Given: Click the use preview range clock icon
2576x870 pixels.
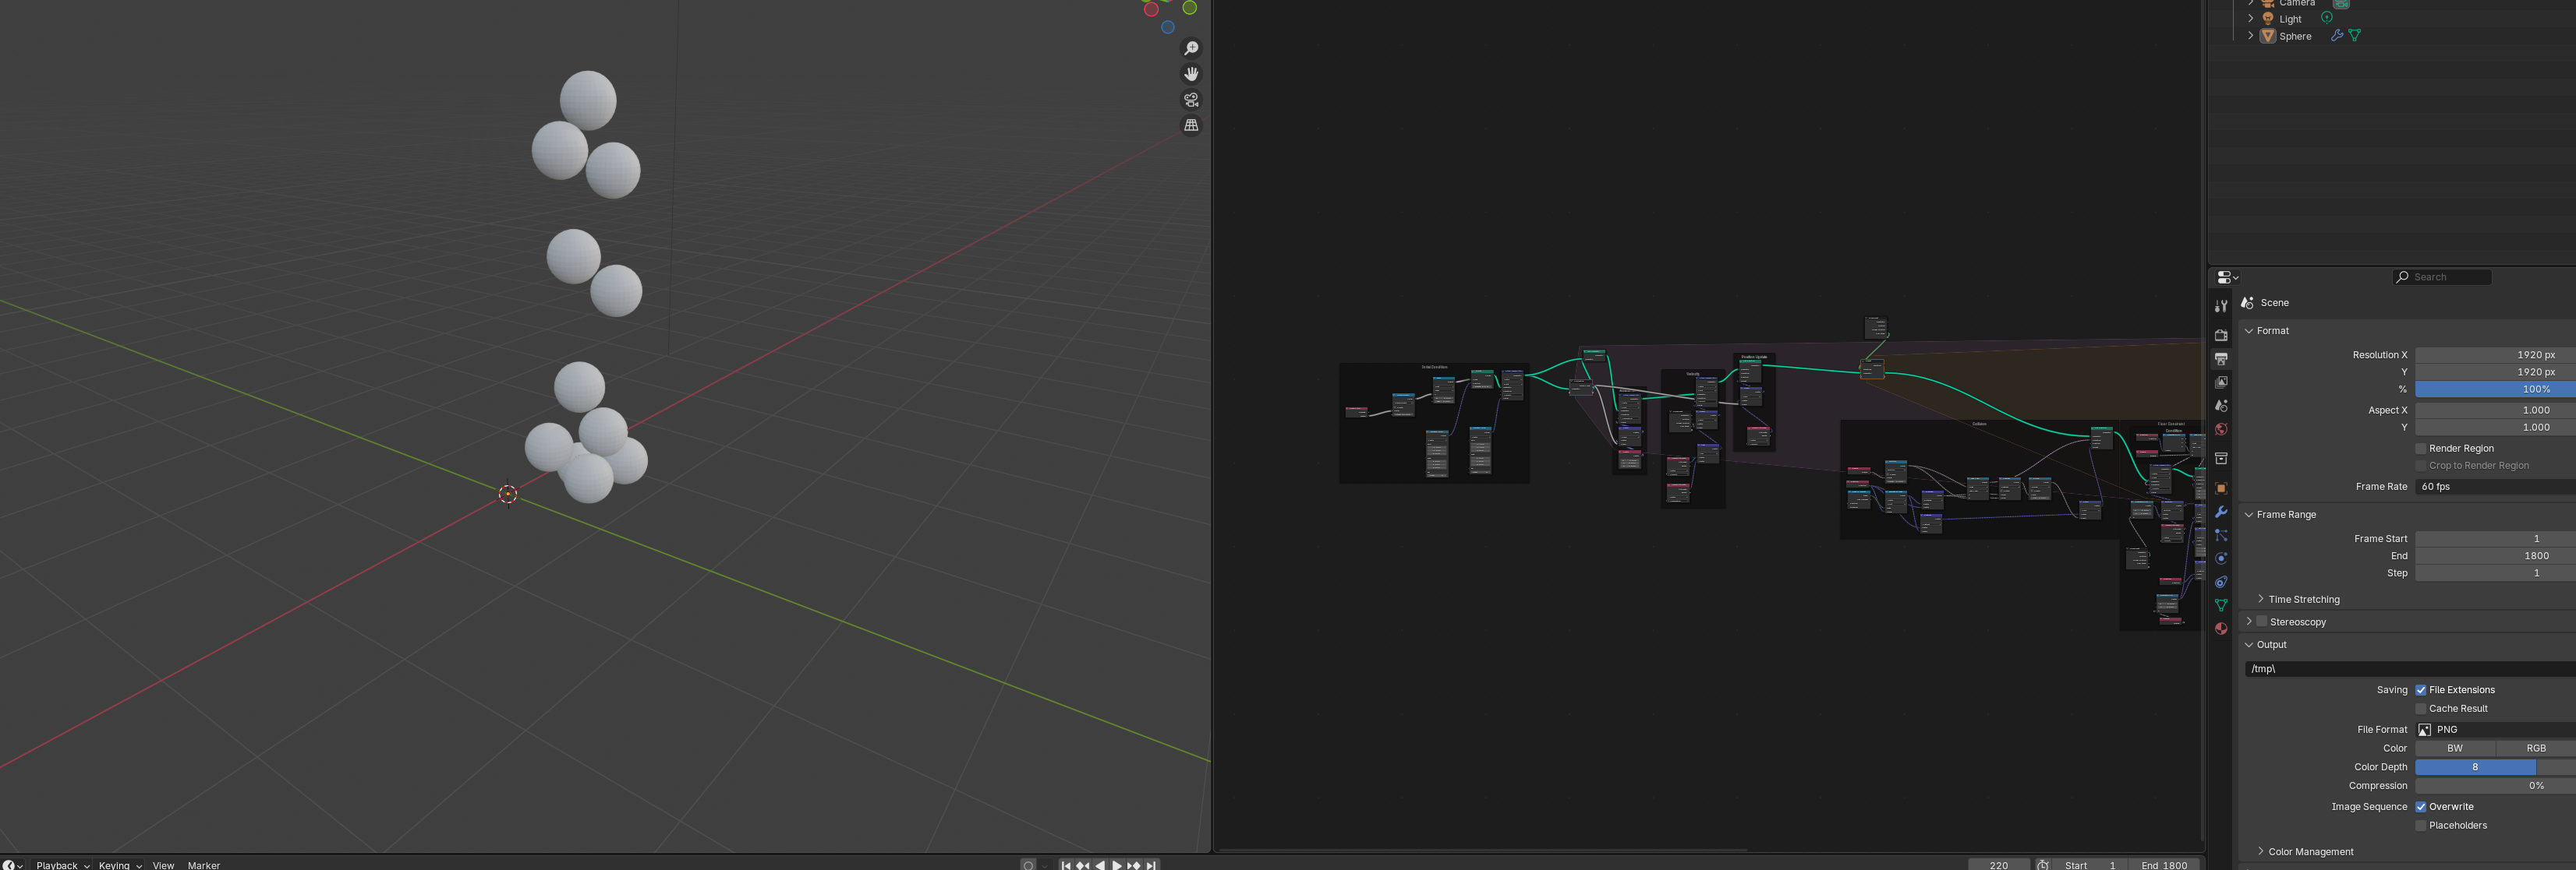Looking at the screenshot, I should tap(2043, 865).
